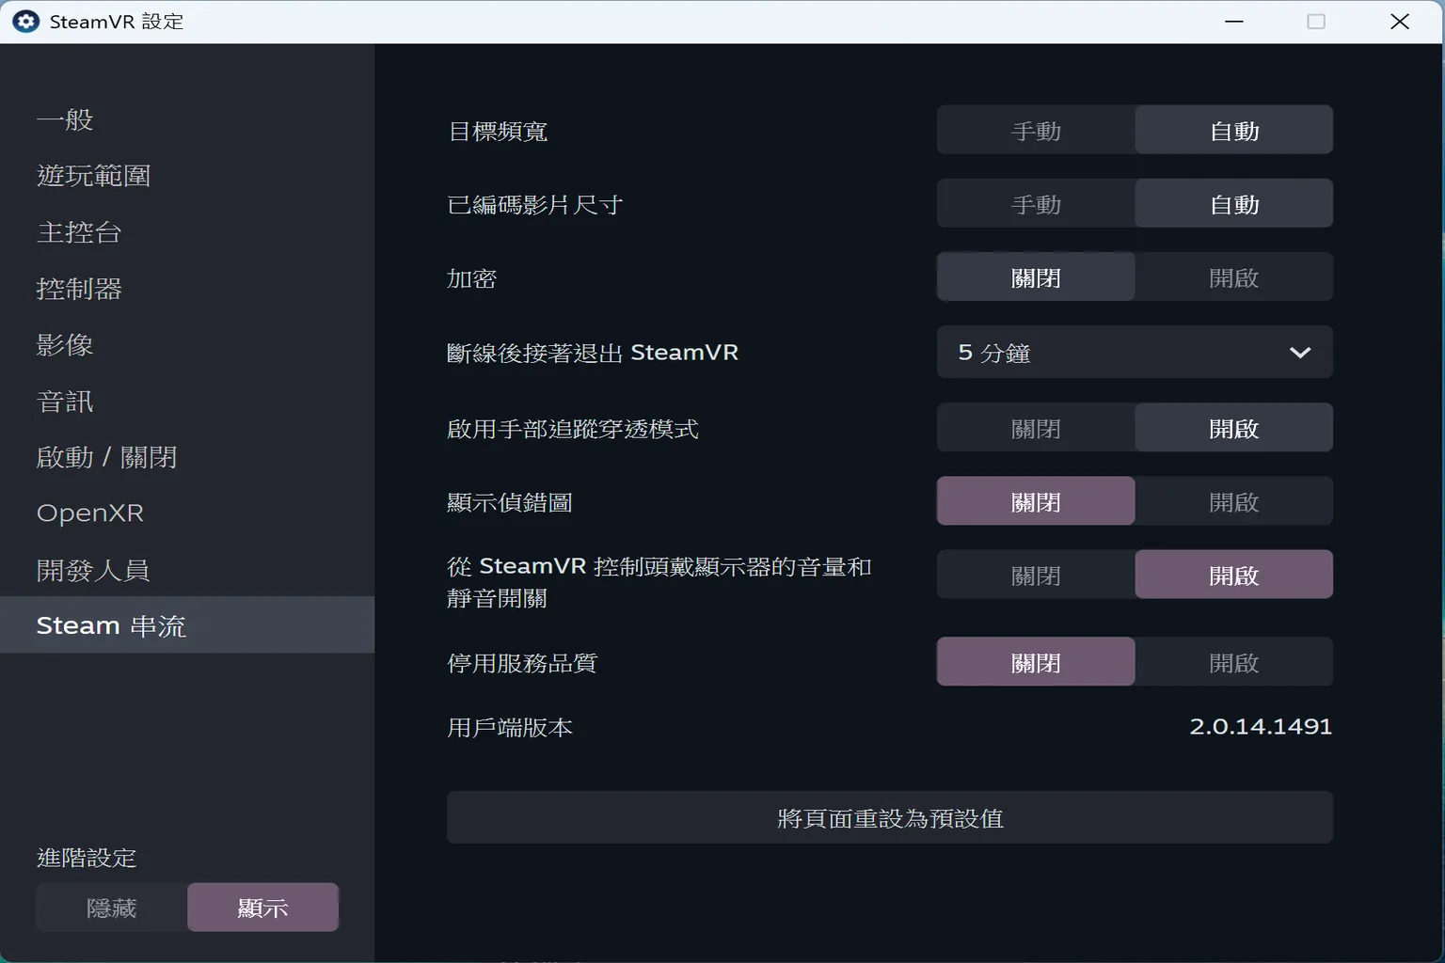Select the 控制器 settings section
Screen dimensions: 1445x963
tap(80, 289)
